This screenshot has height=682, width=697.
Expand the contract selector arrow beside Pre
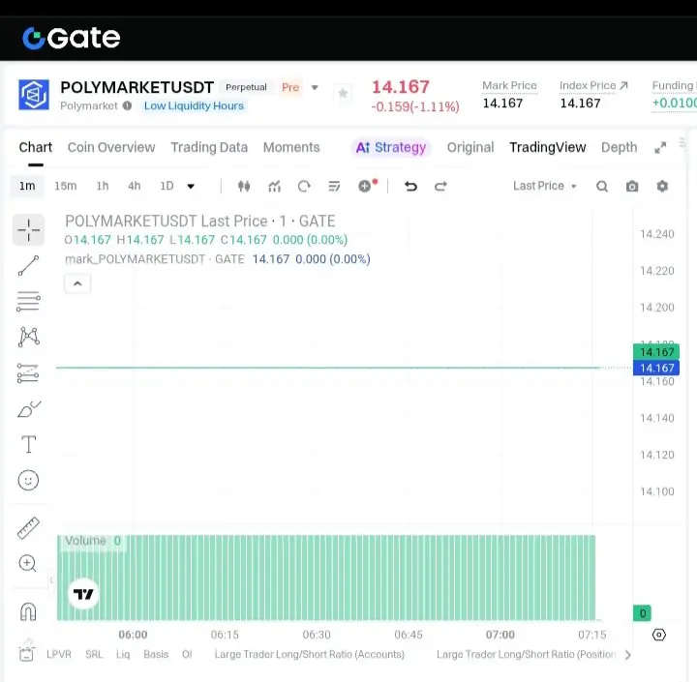[x=315, y=87]
